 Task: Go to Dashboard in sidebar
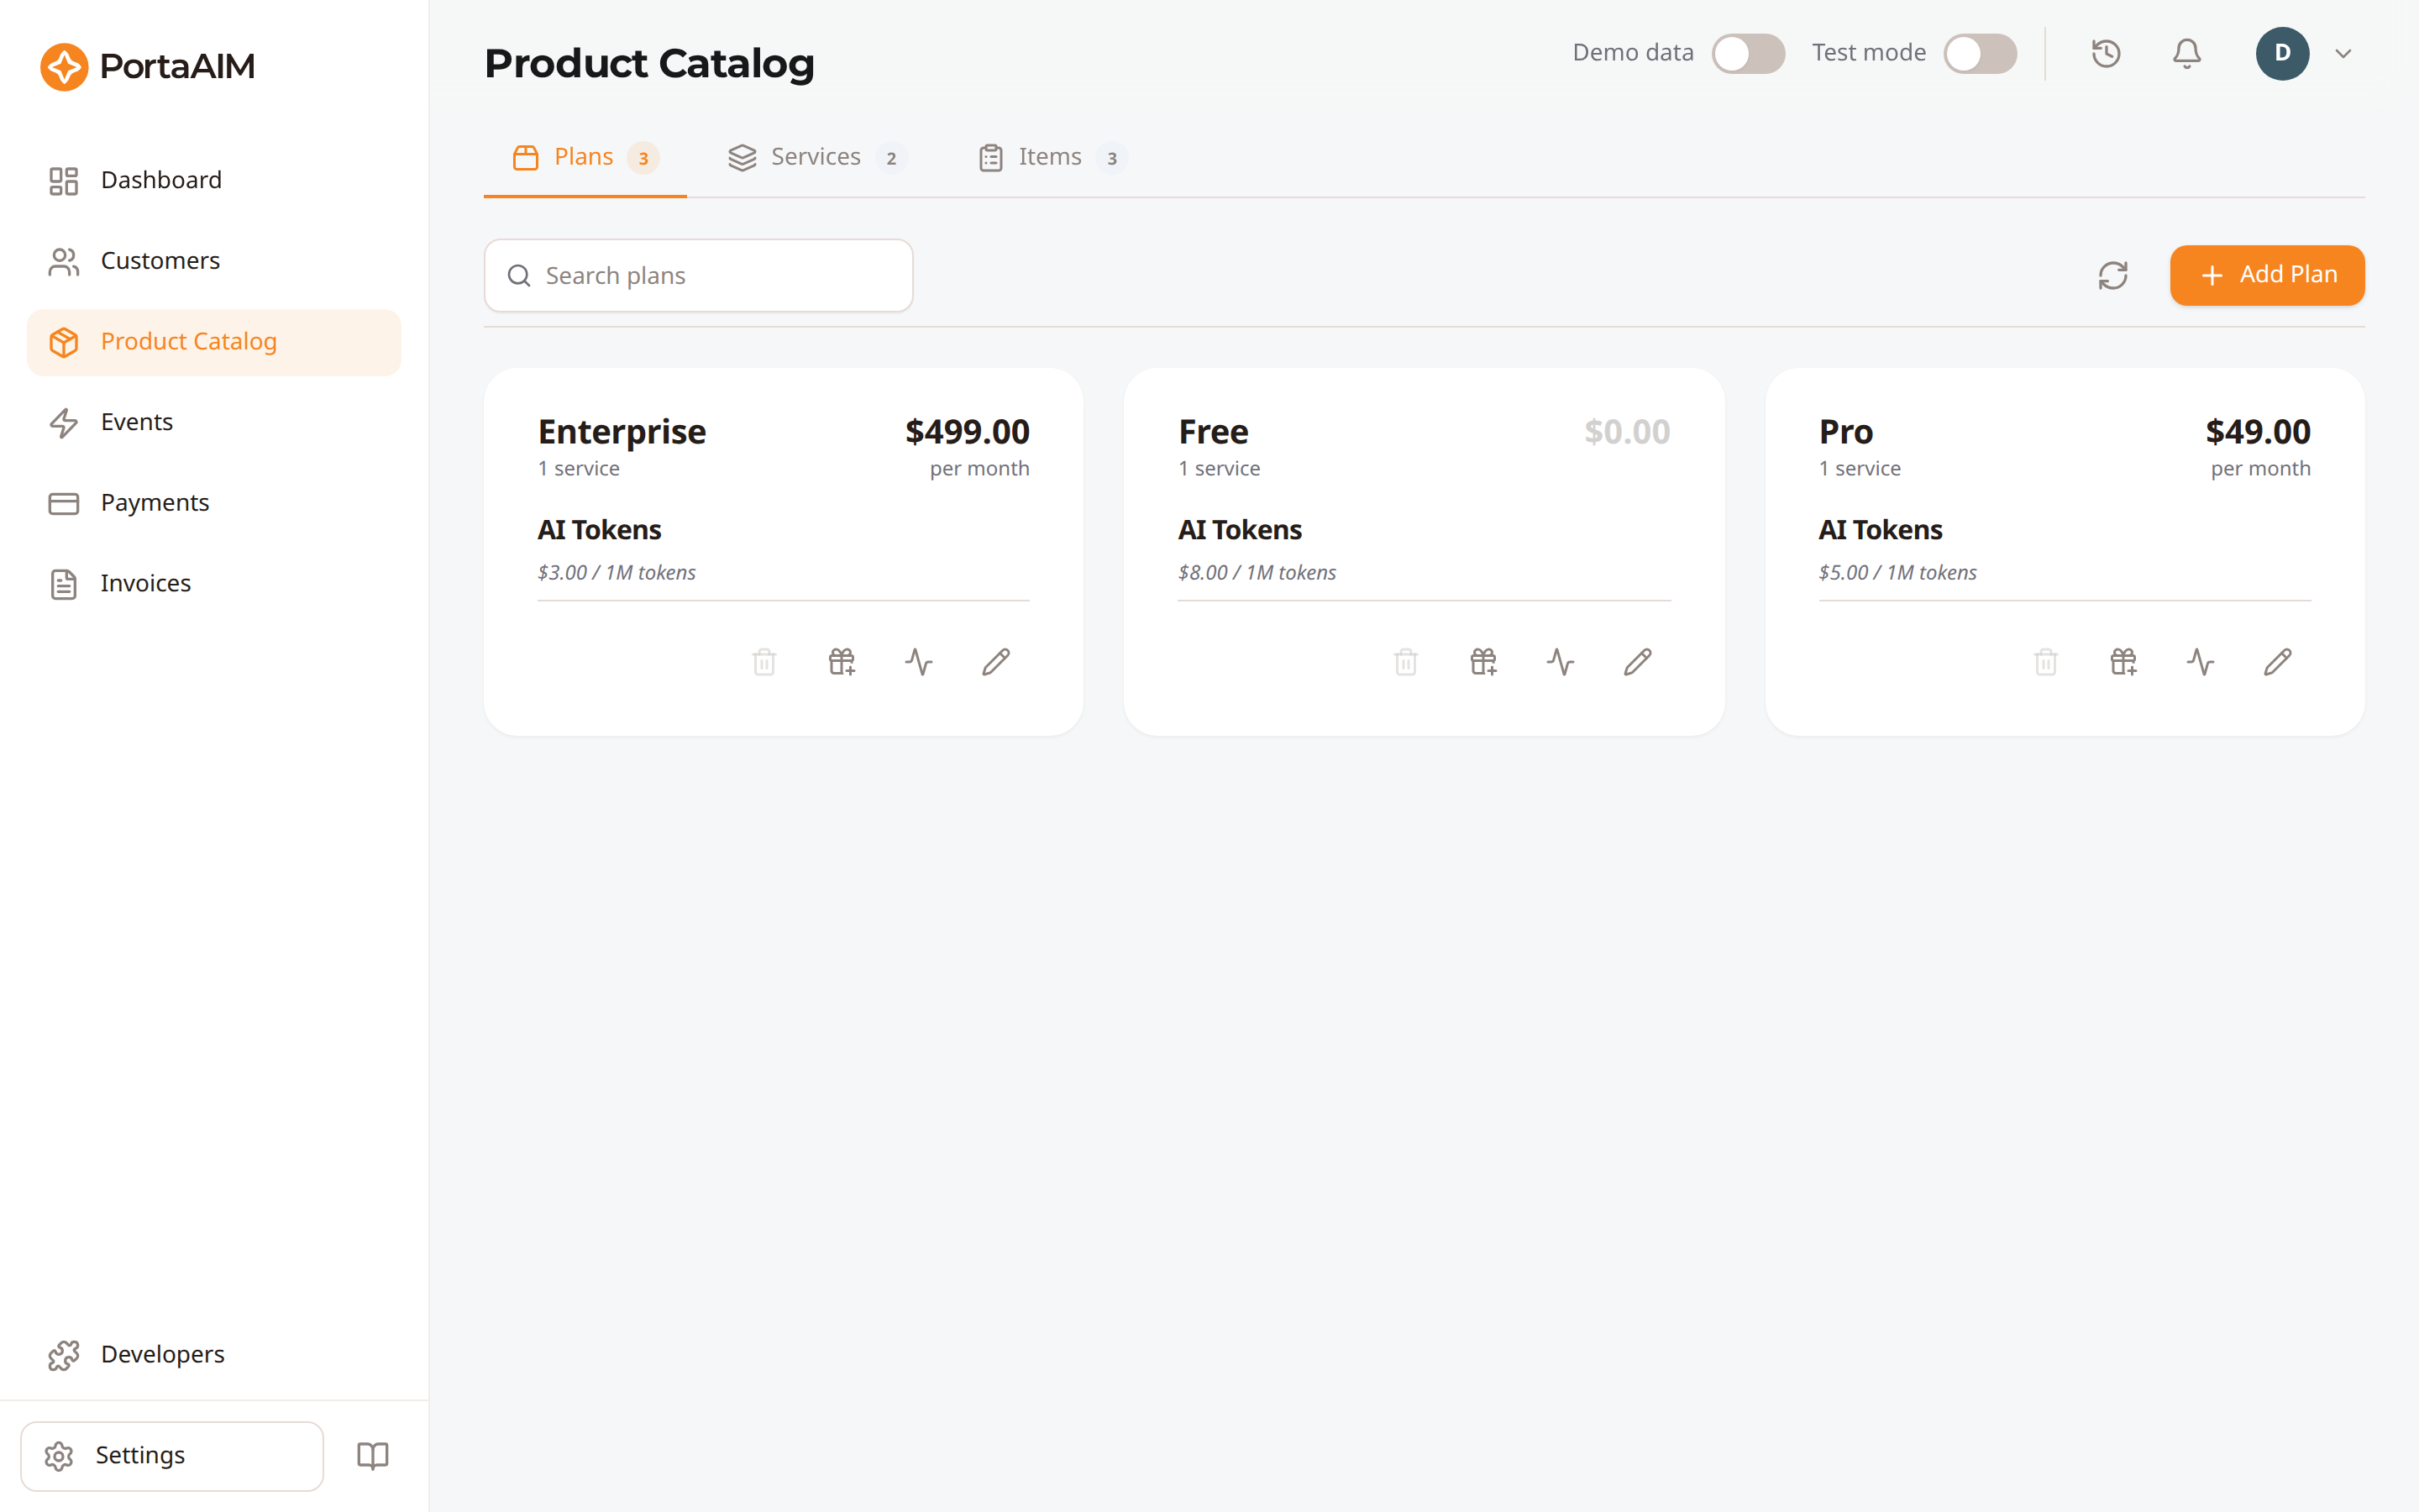point(214,180)
